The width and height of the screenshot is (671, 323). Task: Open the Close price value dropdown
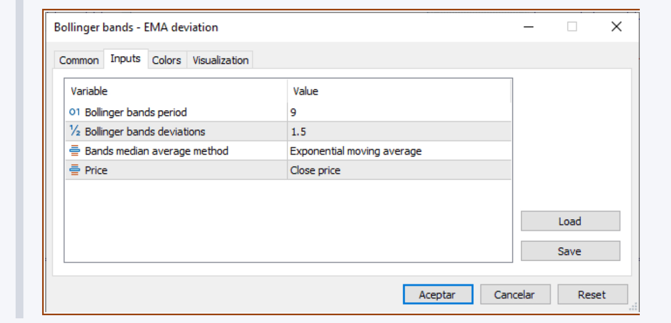tap(398, 170)
